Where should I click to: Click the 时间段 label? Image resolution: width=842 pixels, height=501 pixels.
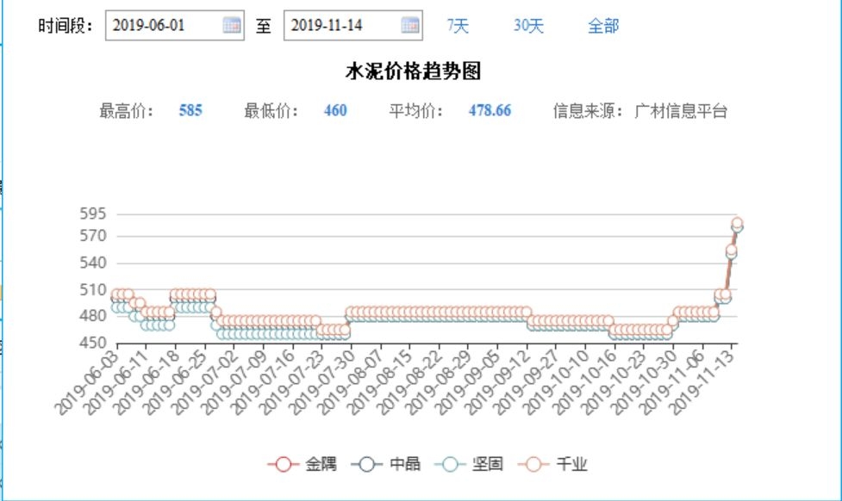point(65,26)
